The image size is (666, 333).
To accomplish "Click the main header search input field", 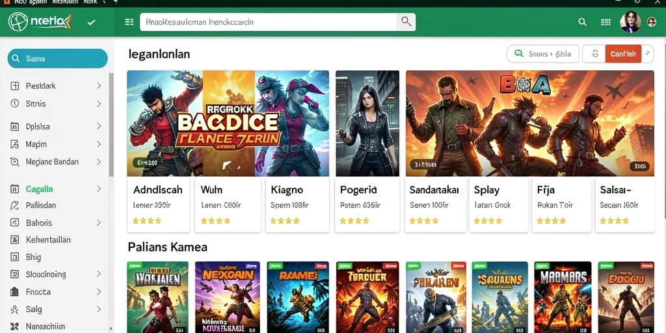I will point(269,21).
